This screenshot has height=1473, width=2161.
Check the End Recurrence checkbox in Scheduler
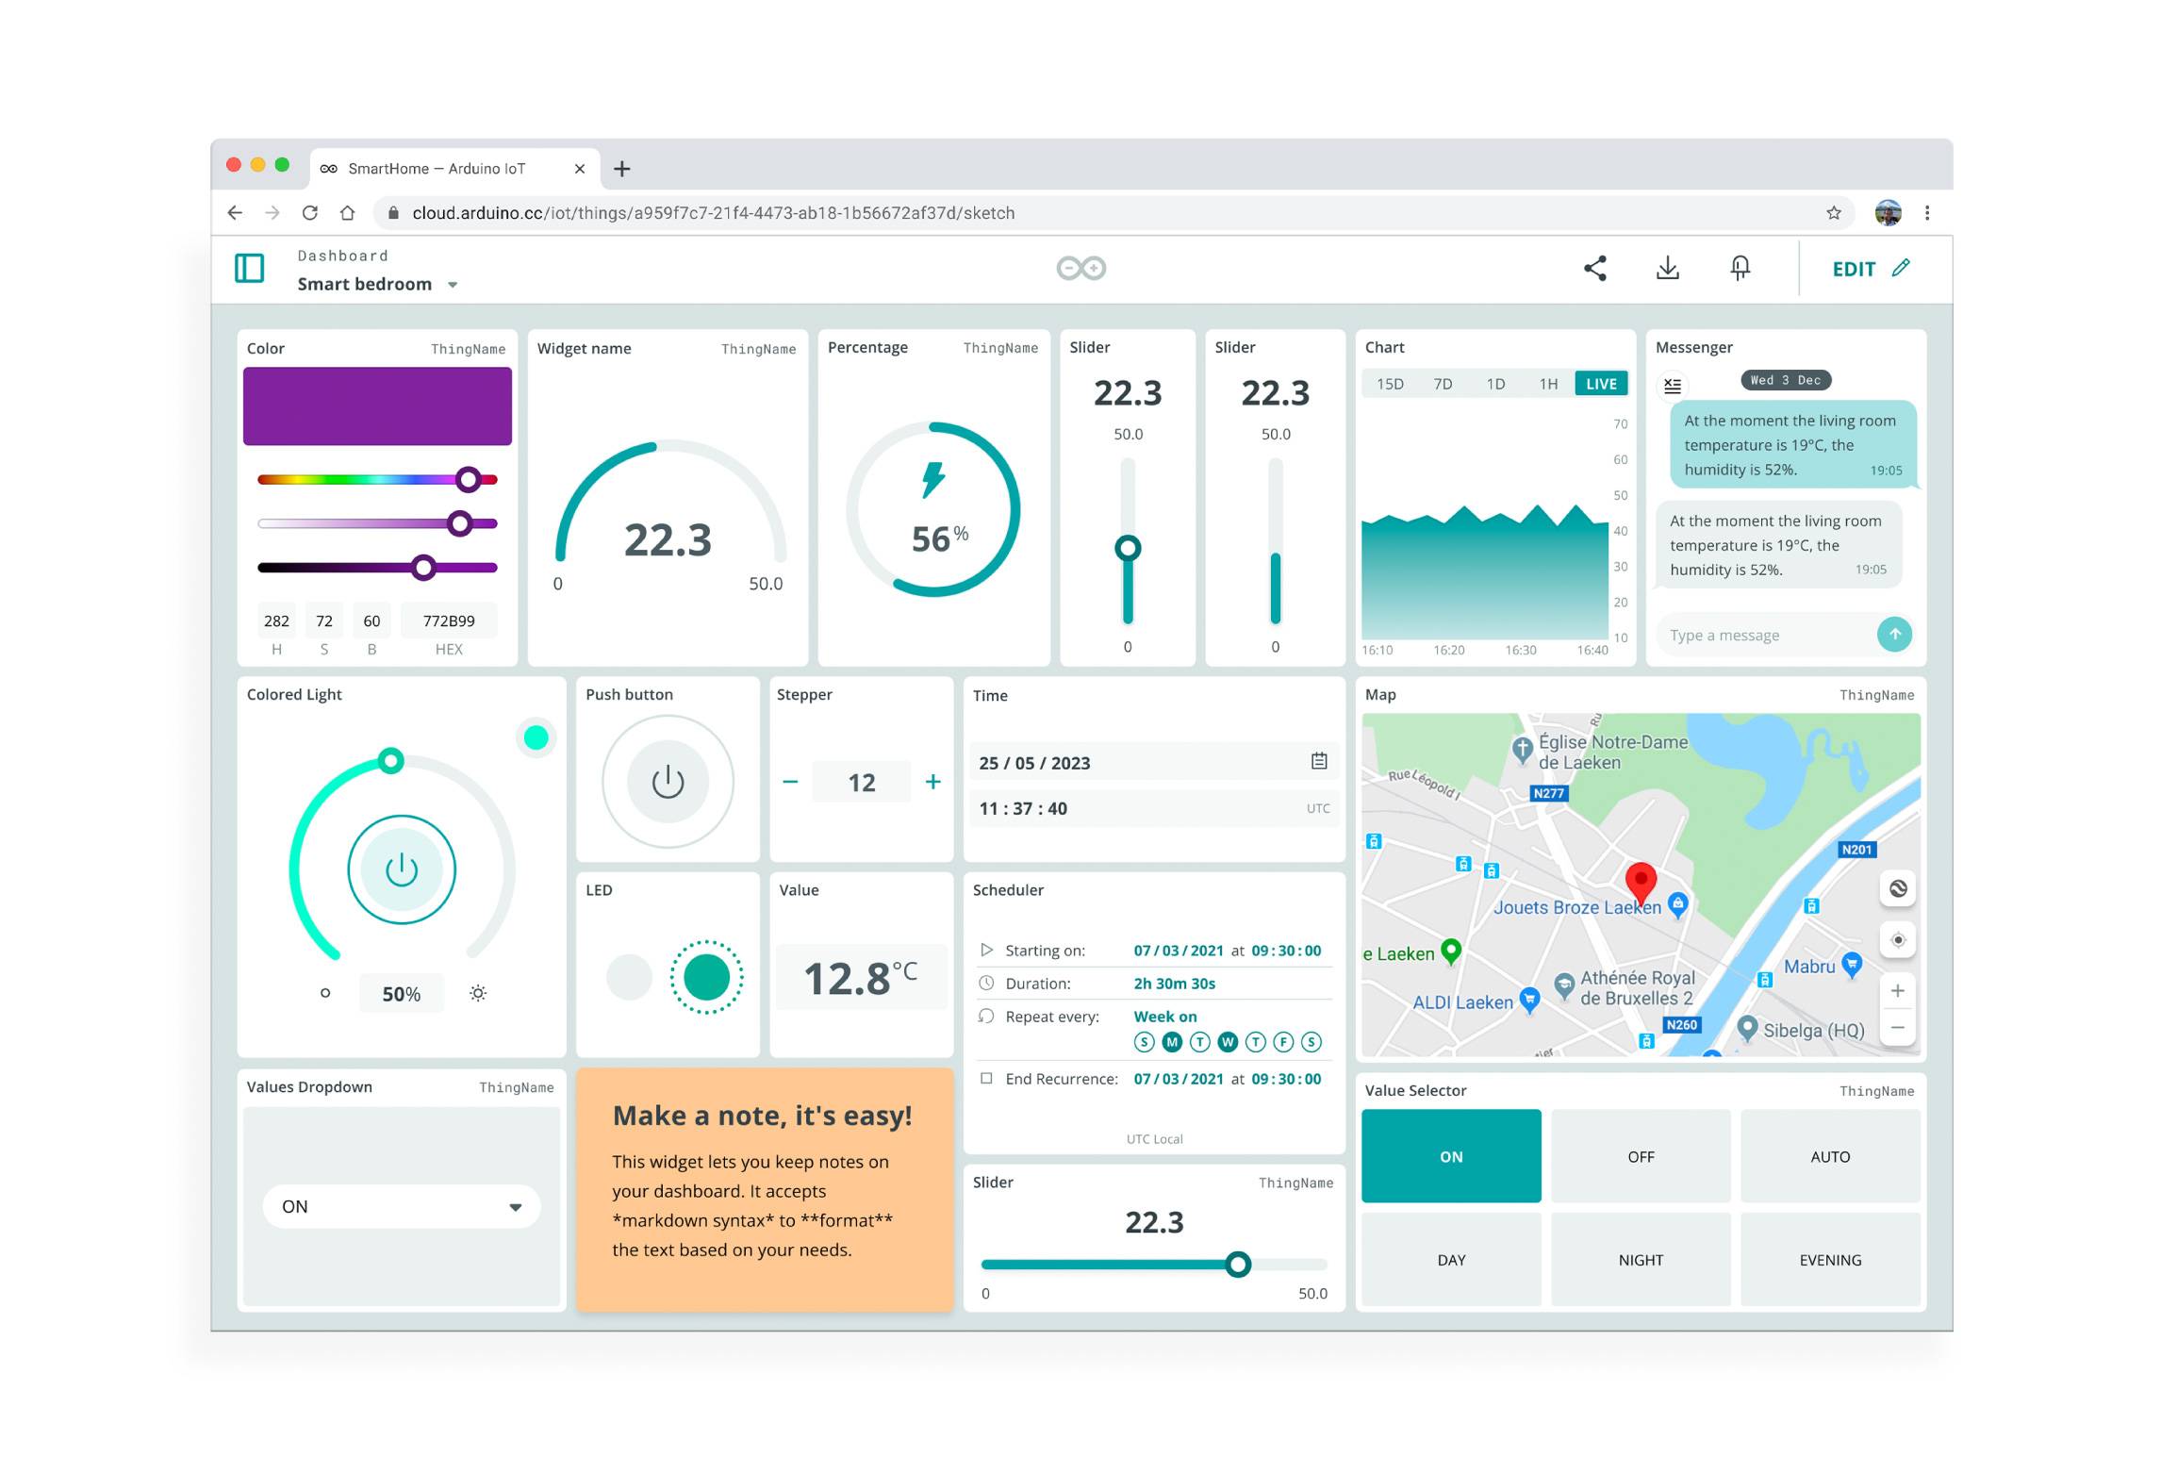coord(986,1078)
